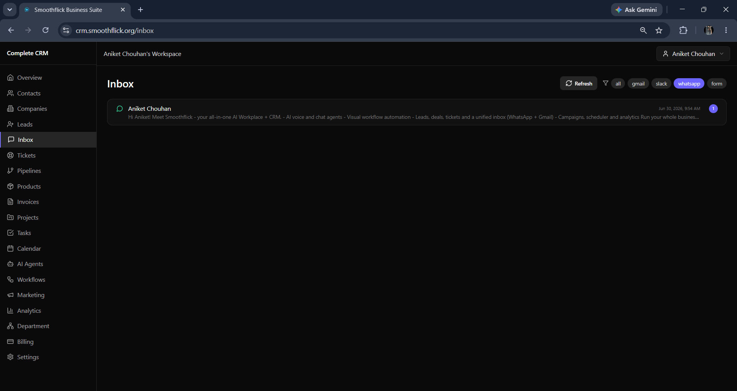Viewport: 737px width, 391px height.
Task: Click the unread count badge showing 1
Action: [713, 108]
